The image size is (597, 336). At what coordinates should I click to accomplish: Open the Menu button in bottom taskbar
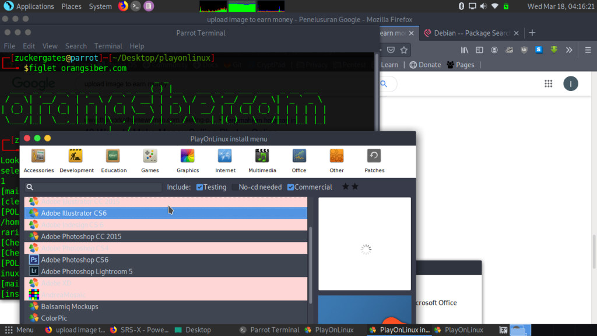tap(19, 330)
